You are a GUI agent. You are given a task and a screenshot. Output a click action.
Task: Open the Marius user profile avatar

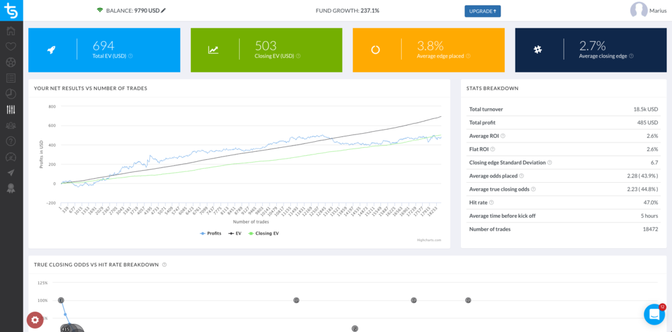coord(638,10)
